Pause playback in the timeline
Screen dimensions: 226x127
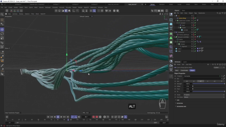(58, 117)
